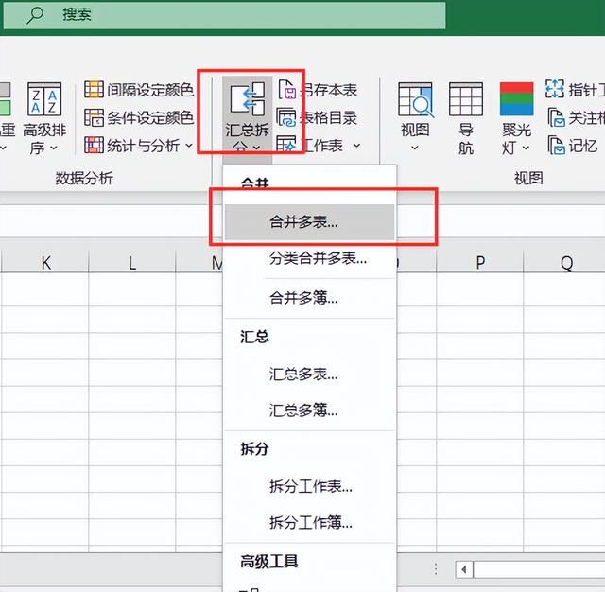Viewport: 605px width, 592px height.
Task: Click the horizontal scrollbar left arrow
Action: coord(464,569)
